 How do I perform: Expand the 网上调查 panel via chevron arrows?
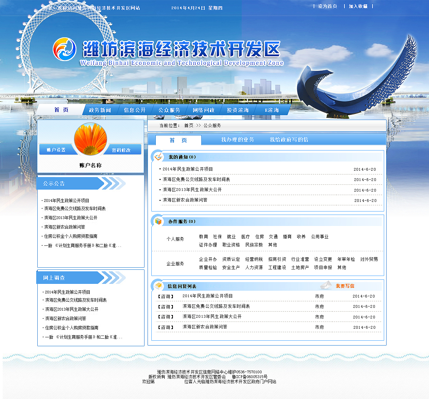113,278
